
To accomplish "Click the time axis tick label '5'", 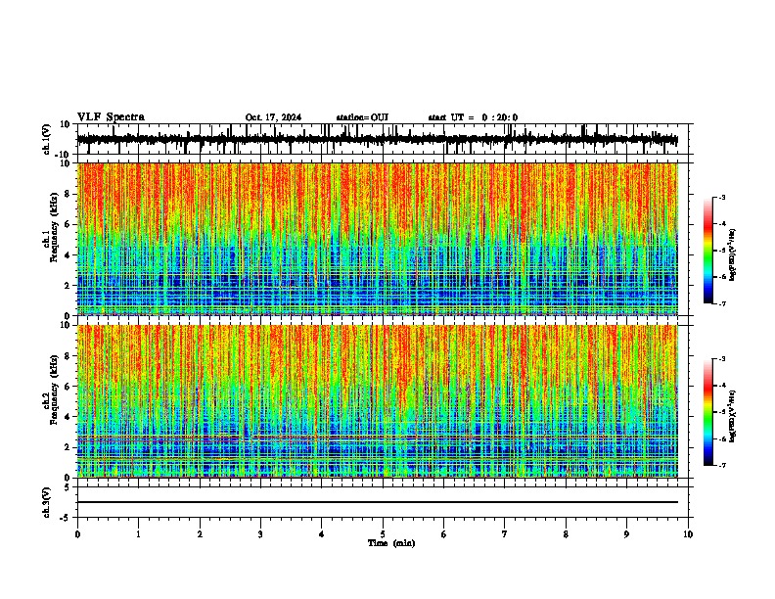I will coord(383,534).
